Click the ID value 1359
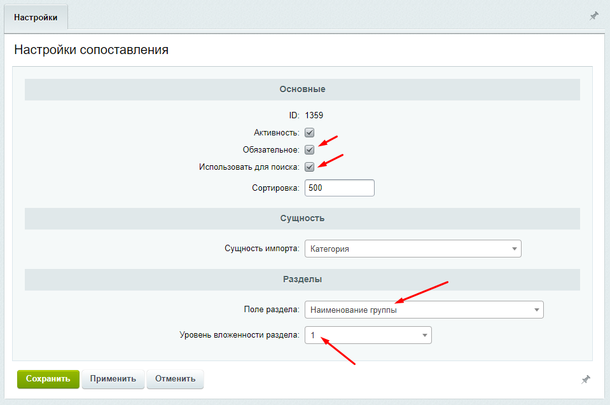 pyautogui.click(x=314, y=116)
